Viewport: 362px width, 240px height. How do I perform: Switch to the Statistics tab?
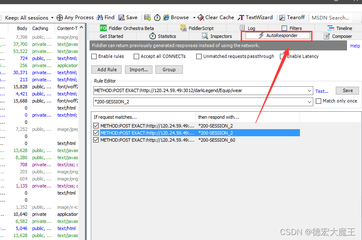click(162, 36)
